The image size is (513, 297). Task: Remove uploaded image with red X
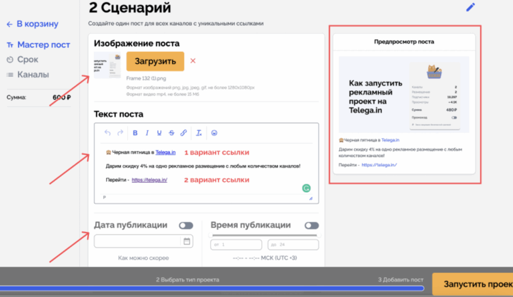coord(193,61)
